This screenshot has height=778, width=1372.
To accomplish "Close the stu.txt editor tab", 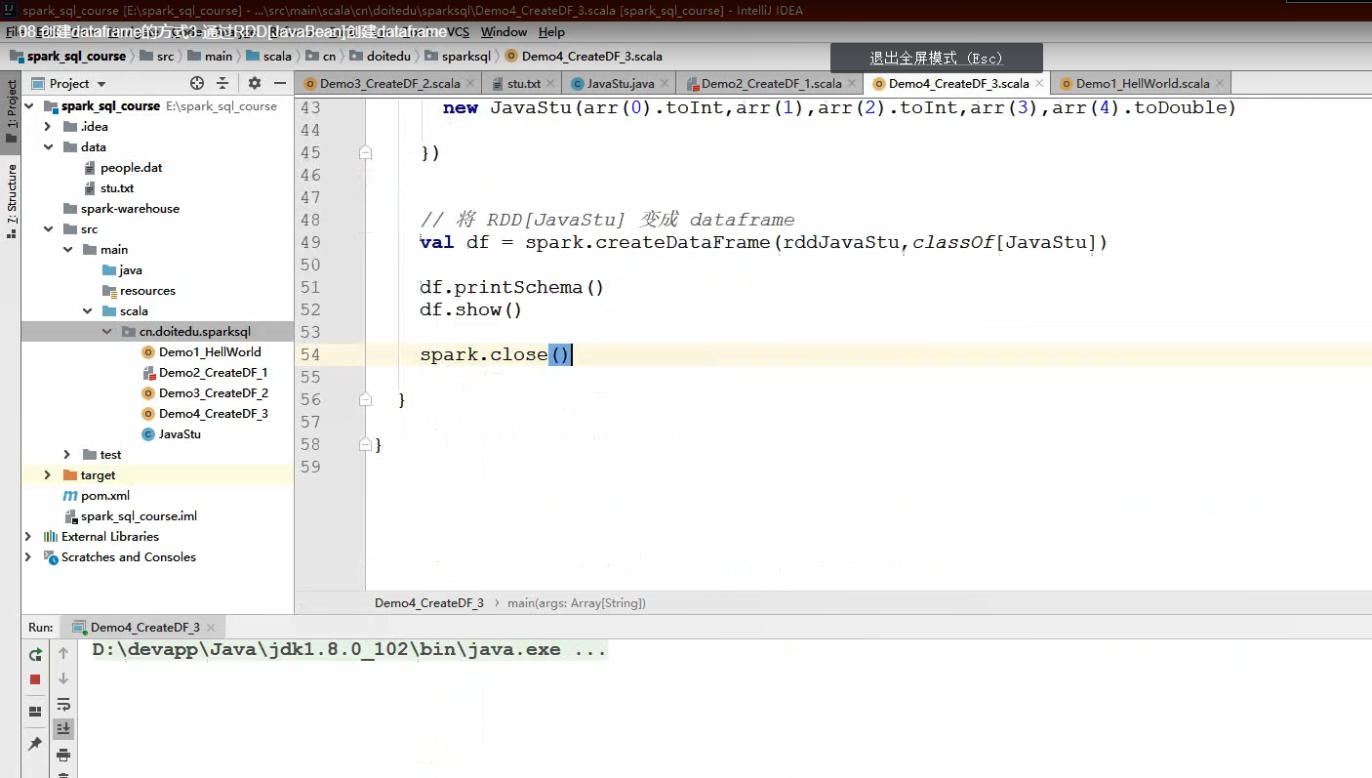I will (550, 84).
